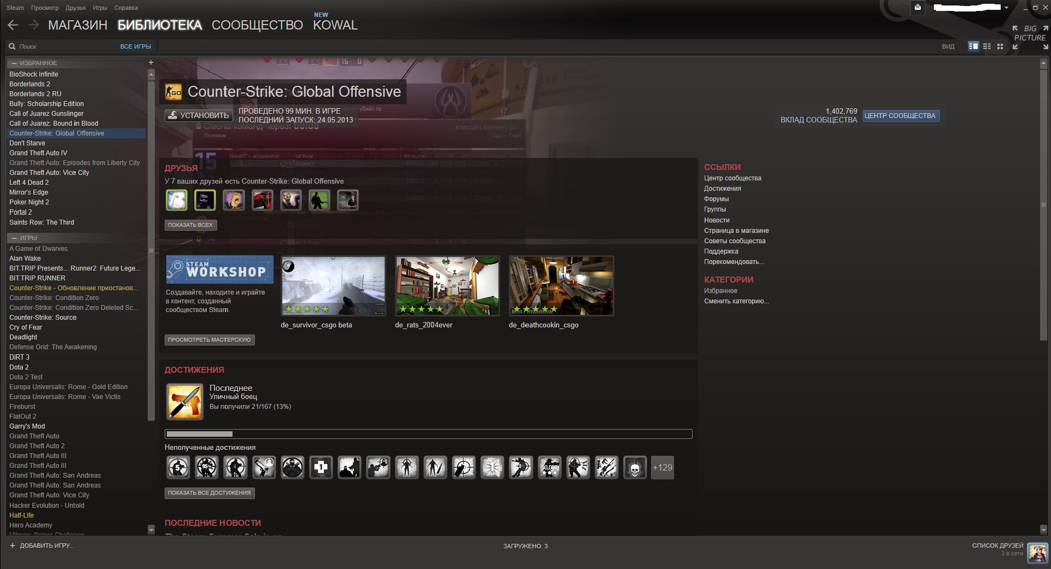
Task: Click ПОКАЗАТЬ ВСЕ ДОСТИЖЕНИЯ button
Action: coord(210,492)
